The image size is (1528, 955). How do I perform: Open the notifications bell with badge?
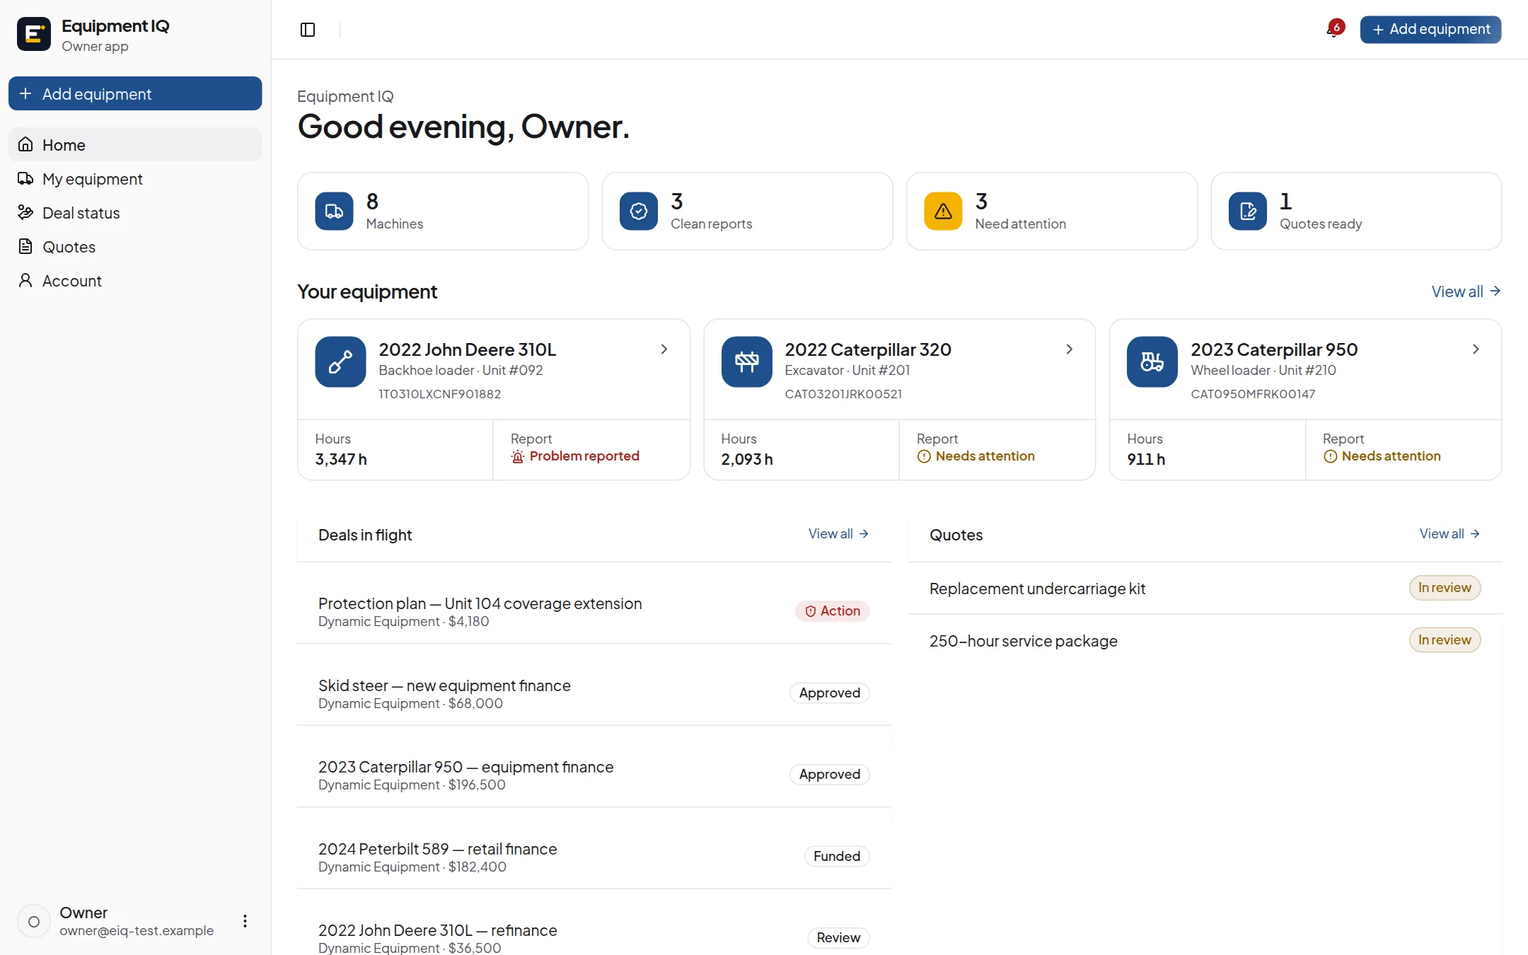click(1335, 30)
